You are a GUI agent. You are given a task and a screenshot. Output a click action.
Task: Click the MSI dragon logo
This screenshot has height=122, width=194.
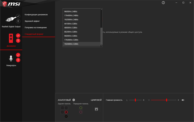[5, 4]
